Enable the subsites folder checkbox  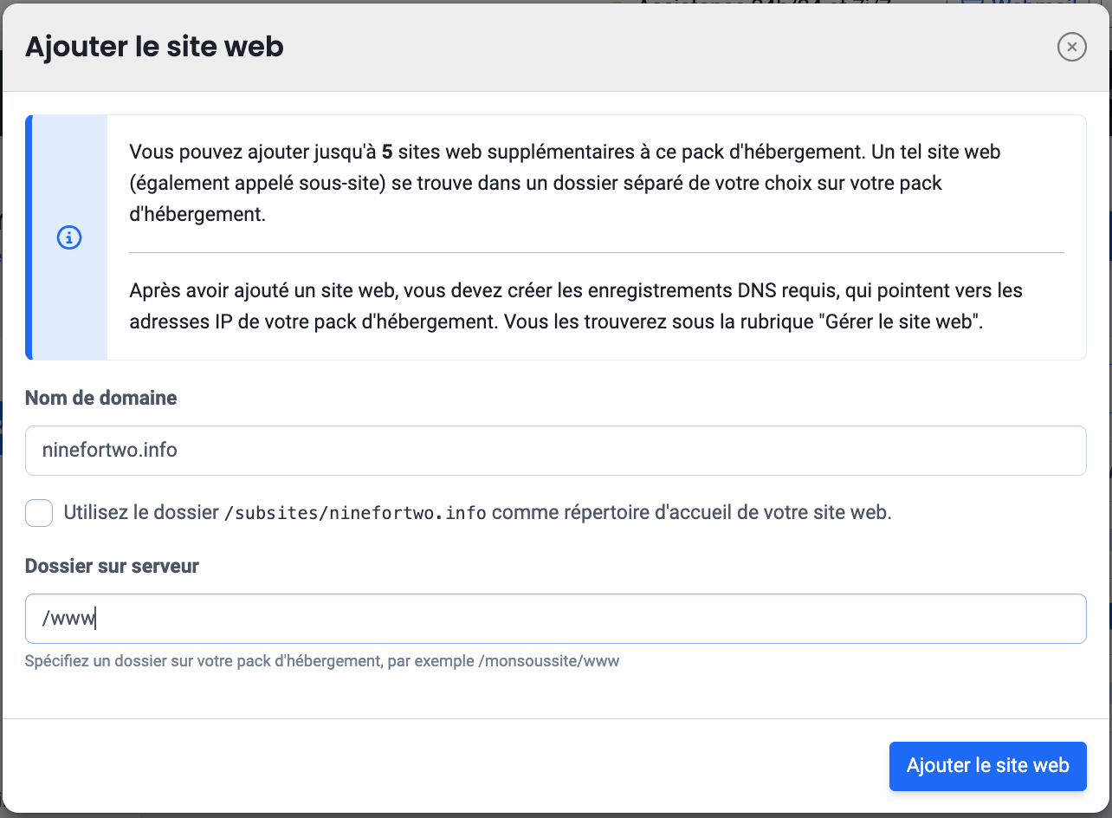(39, 513)
